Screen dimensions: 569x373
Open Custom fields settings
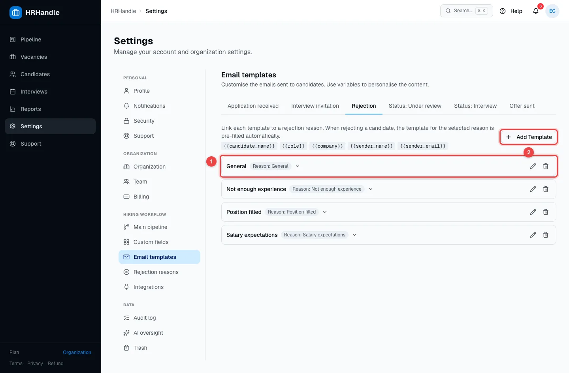tap(159, 242)
